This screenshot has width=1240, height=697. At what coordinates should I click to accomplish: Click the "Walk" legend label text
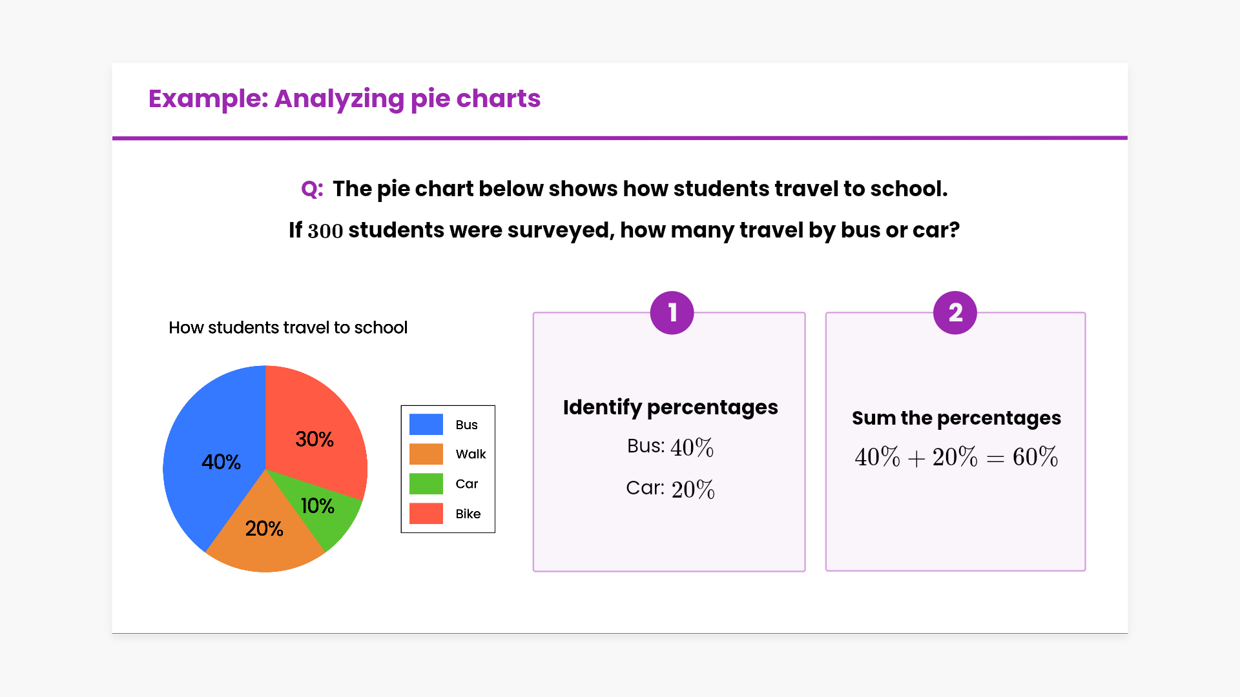pyautogui.click(x=470, y=454)
